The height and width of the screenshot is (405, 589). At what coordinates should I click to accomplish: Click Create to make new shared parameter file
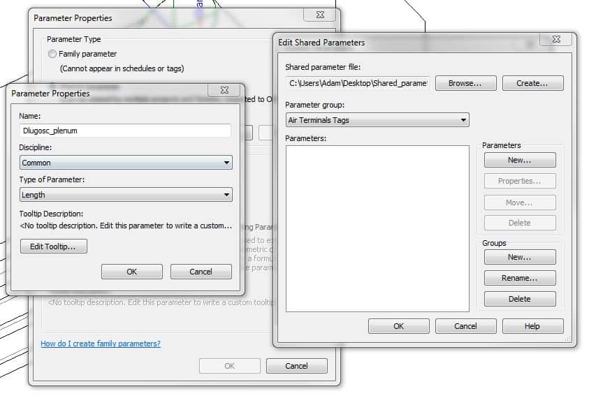[x=532, y=83]
